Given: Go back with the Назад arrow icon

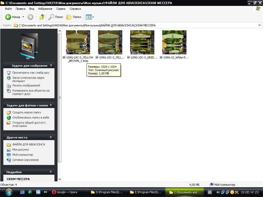Looking at the screenshot, I should point(8,17).
